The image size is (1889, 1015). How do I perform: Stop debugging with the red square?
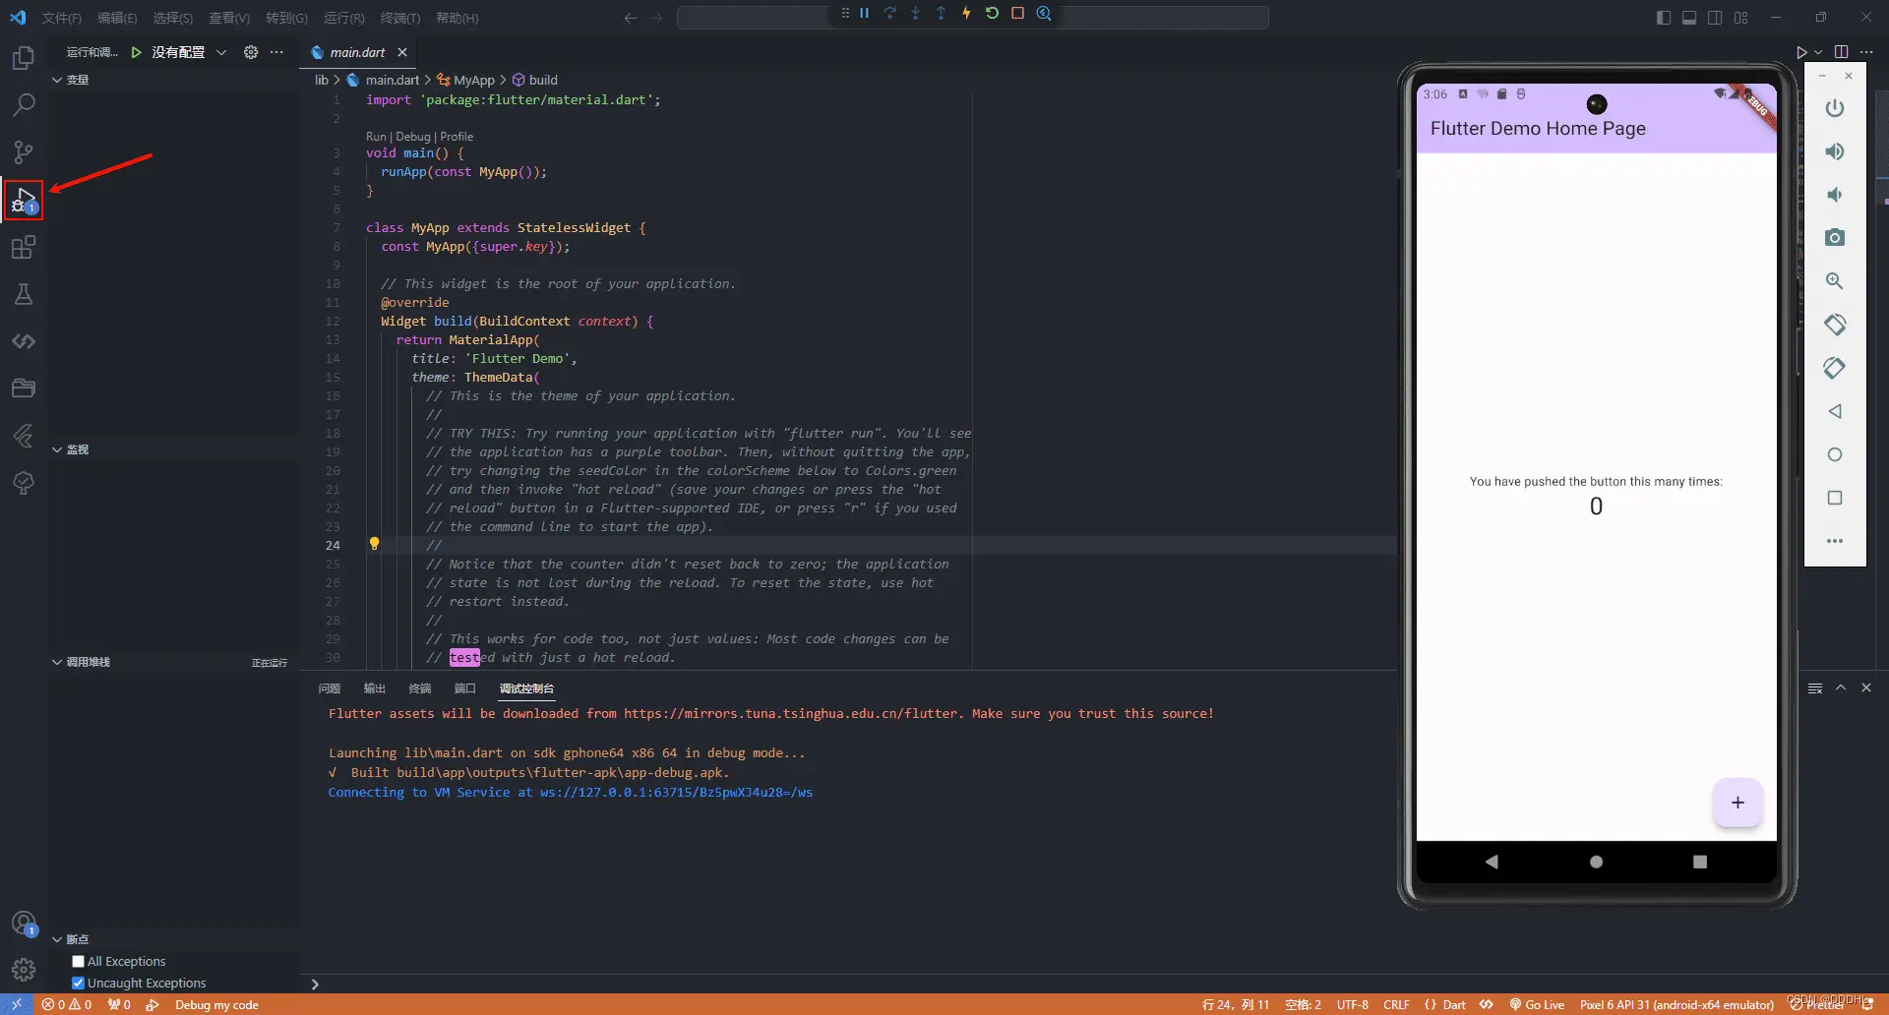(x=1018, y=14)
